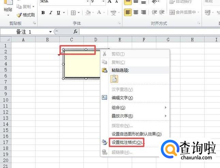Increase font size large A icon

109,1
